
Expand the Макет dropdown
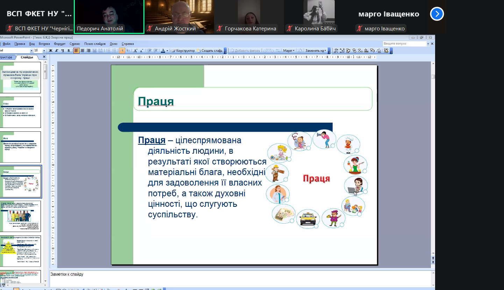[x=289, y=51]
